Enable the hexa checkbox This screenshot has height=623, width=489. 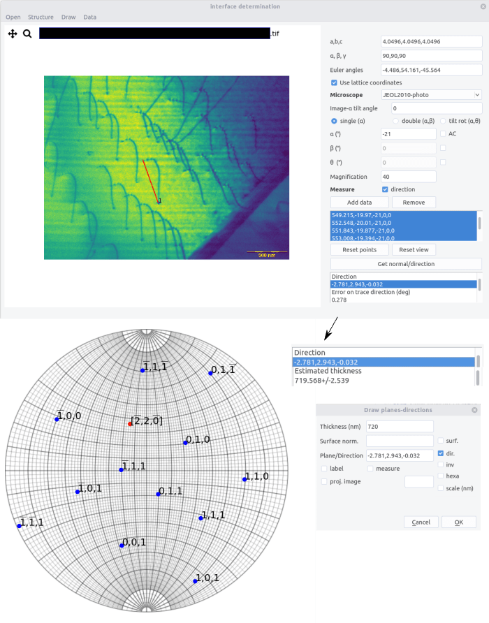pos(441,476)
